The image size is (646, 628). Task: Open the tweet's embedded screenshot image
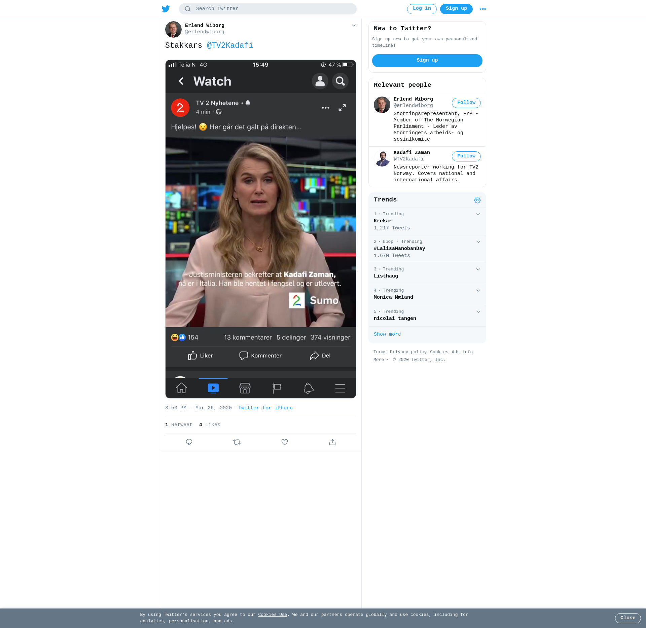[x=261, y=229]
